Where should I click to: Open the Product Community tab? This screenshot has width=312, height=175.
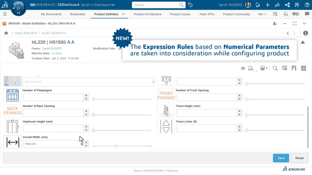[x=236, y=14]
